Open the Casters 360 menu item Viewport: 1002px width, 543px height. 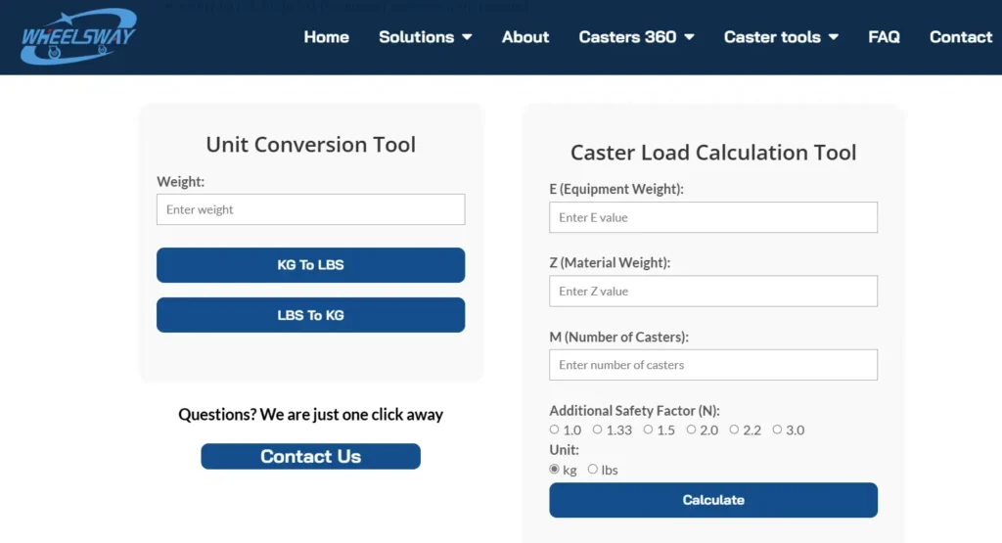coord(627,37)
